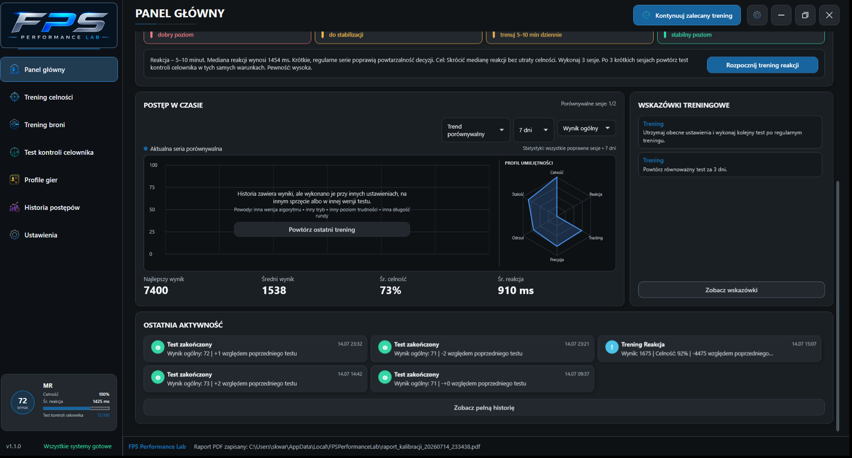Viewport: 852px width, 458px height.
Task: Click the vertical scrollbar on right edge
Action: coord(838,306)
